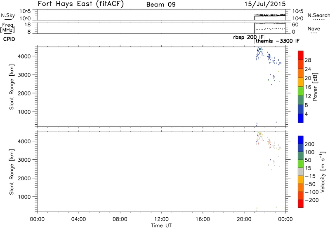Click the noise trace in the N.Sky panel
Image resolution: width=330 pixels, height=228 pixels.
tap(270, 15)
